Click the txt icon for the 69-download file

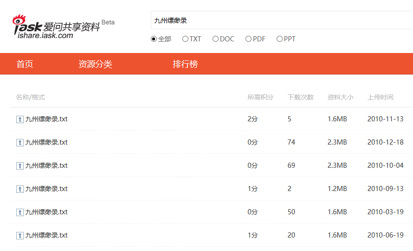(x=20, y=166)
